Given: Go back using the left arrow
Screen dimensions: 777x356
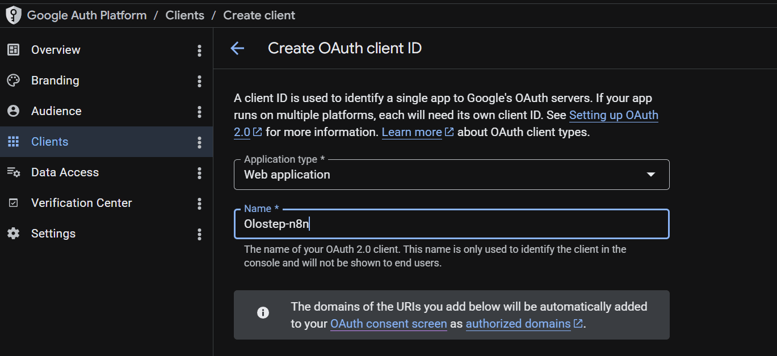Looking at the screenshot, I should point(237,48).
